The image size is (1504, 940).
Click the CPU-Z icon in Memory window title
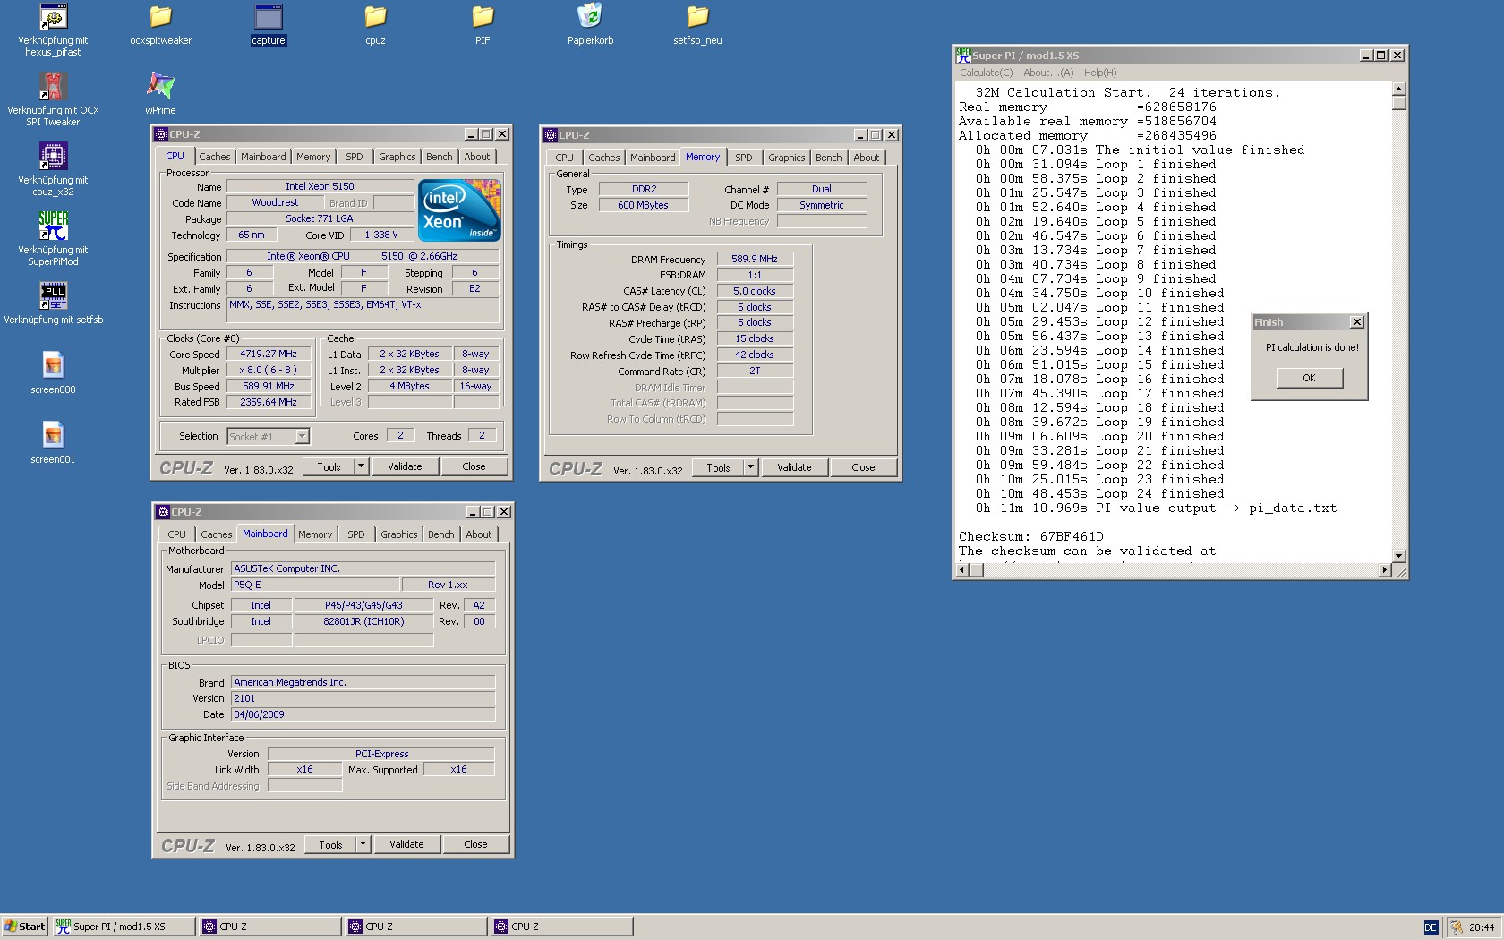[551, 135]
